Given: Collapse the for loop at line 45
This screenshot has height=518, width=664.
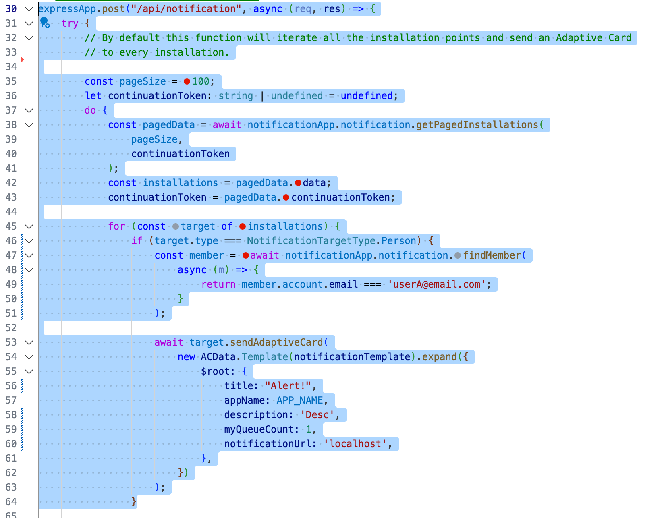Looking at the screenshot, I should click(x=29, y=226).
